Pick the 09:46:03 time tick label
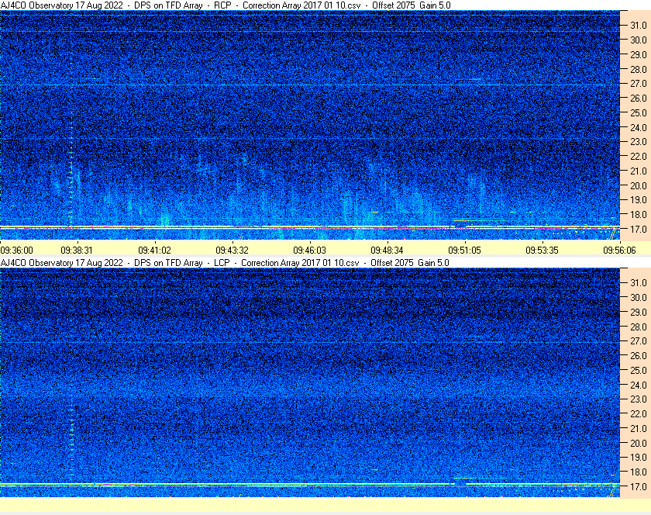 click(310, 251)
